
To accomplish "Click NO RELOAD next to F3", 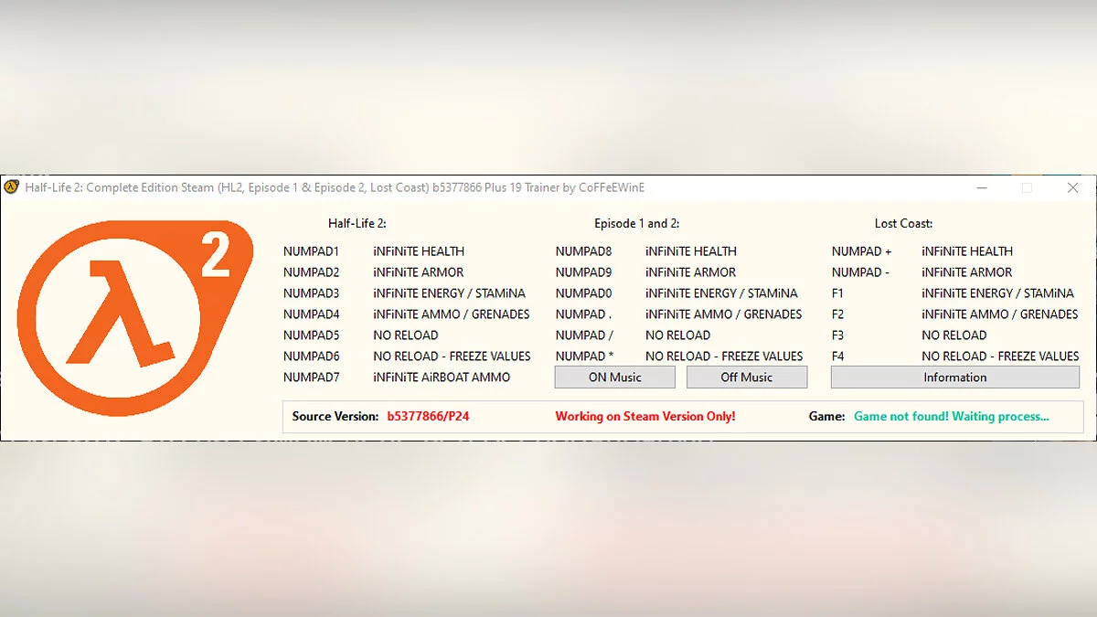I will pos(954,335).
